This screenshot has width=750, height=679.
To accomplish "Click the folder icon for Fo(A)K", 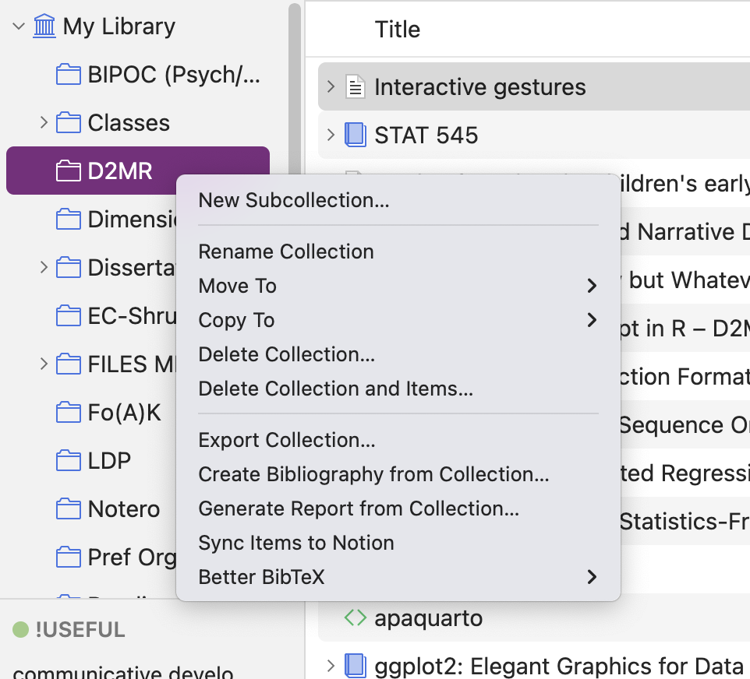I will tap(68, 412).
